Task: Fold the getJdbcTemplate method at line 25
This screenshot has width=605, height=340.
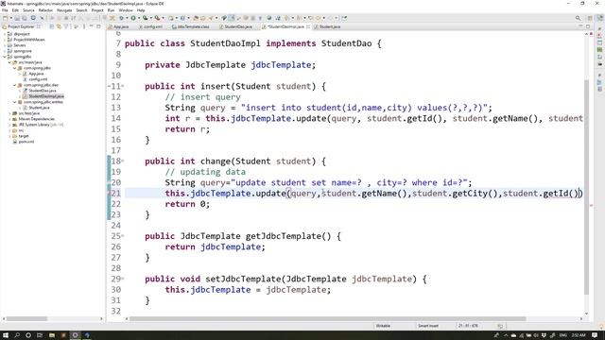Action: 123,236
